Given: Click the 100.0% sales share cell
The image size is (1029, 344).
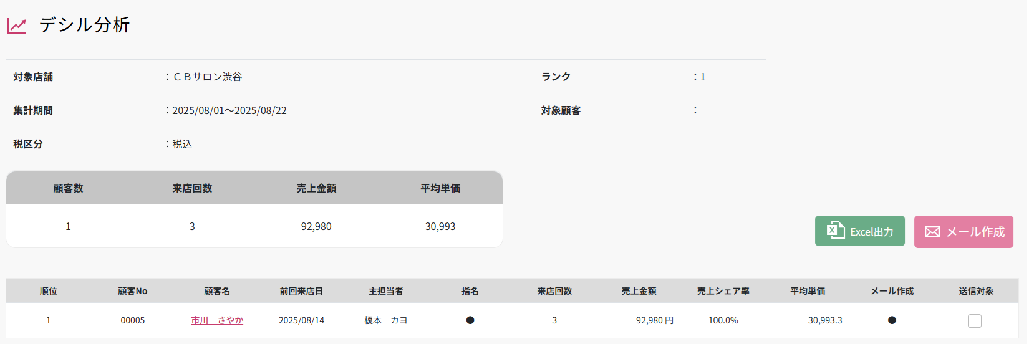Looking at the screenshot, I should (x=723, y=320).
